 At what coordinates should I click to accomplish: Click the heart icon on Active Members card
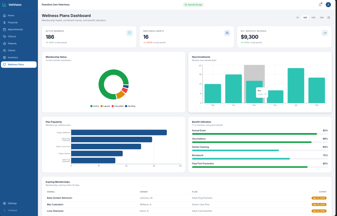tap(129, 33)
